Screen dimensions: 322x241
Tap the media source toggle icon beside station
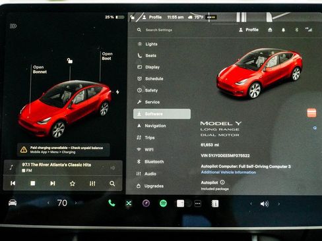(113, 168)
